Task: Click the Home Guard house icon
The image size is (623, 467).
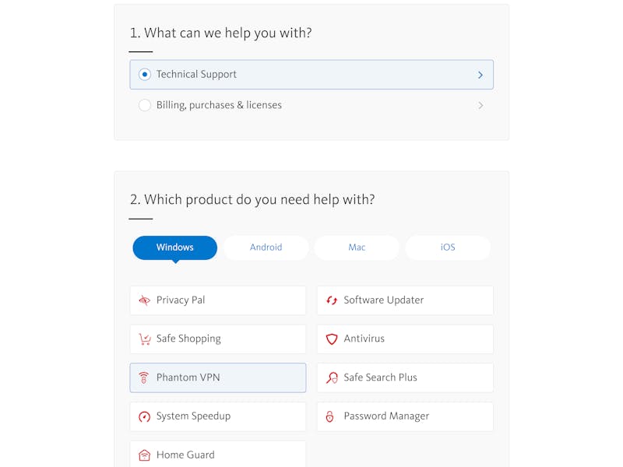Action: click(144, 455)
